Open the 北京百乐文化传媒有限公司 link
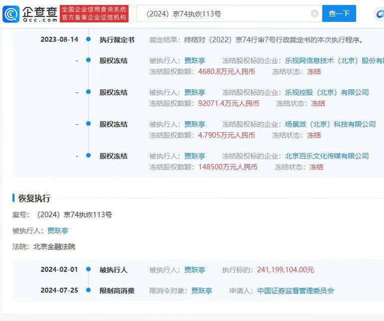The width and height of the screenshot is (384, 321). click(x=326, y=156)
